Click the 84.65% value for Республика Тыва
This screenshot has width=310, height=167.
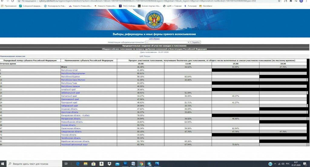(x=140, y=83)
